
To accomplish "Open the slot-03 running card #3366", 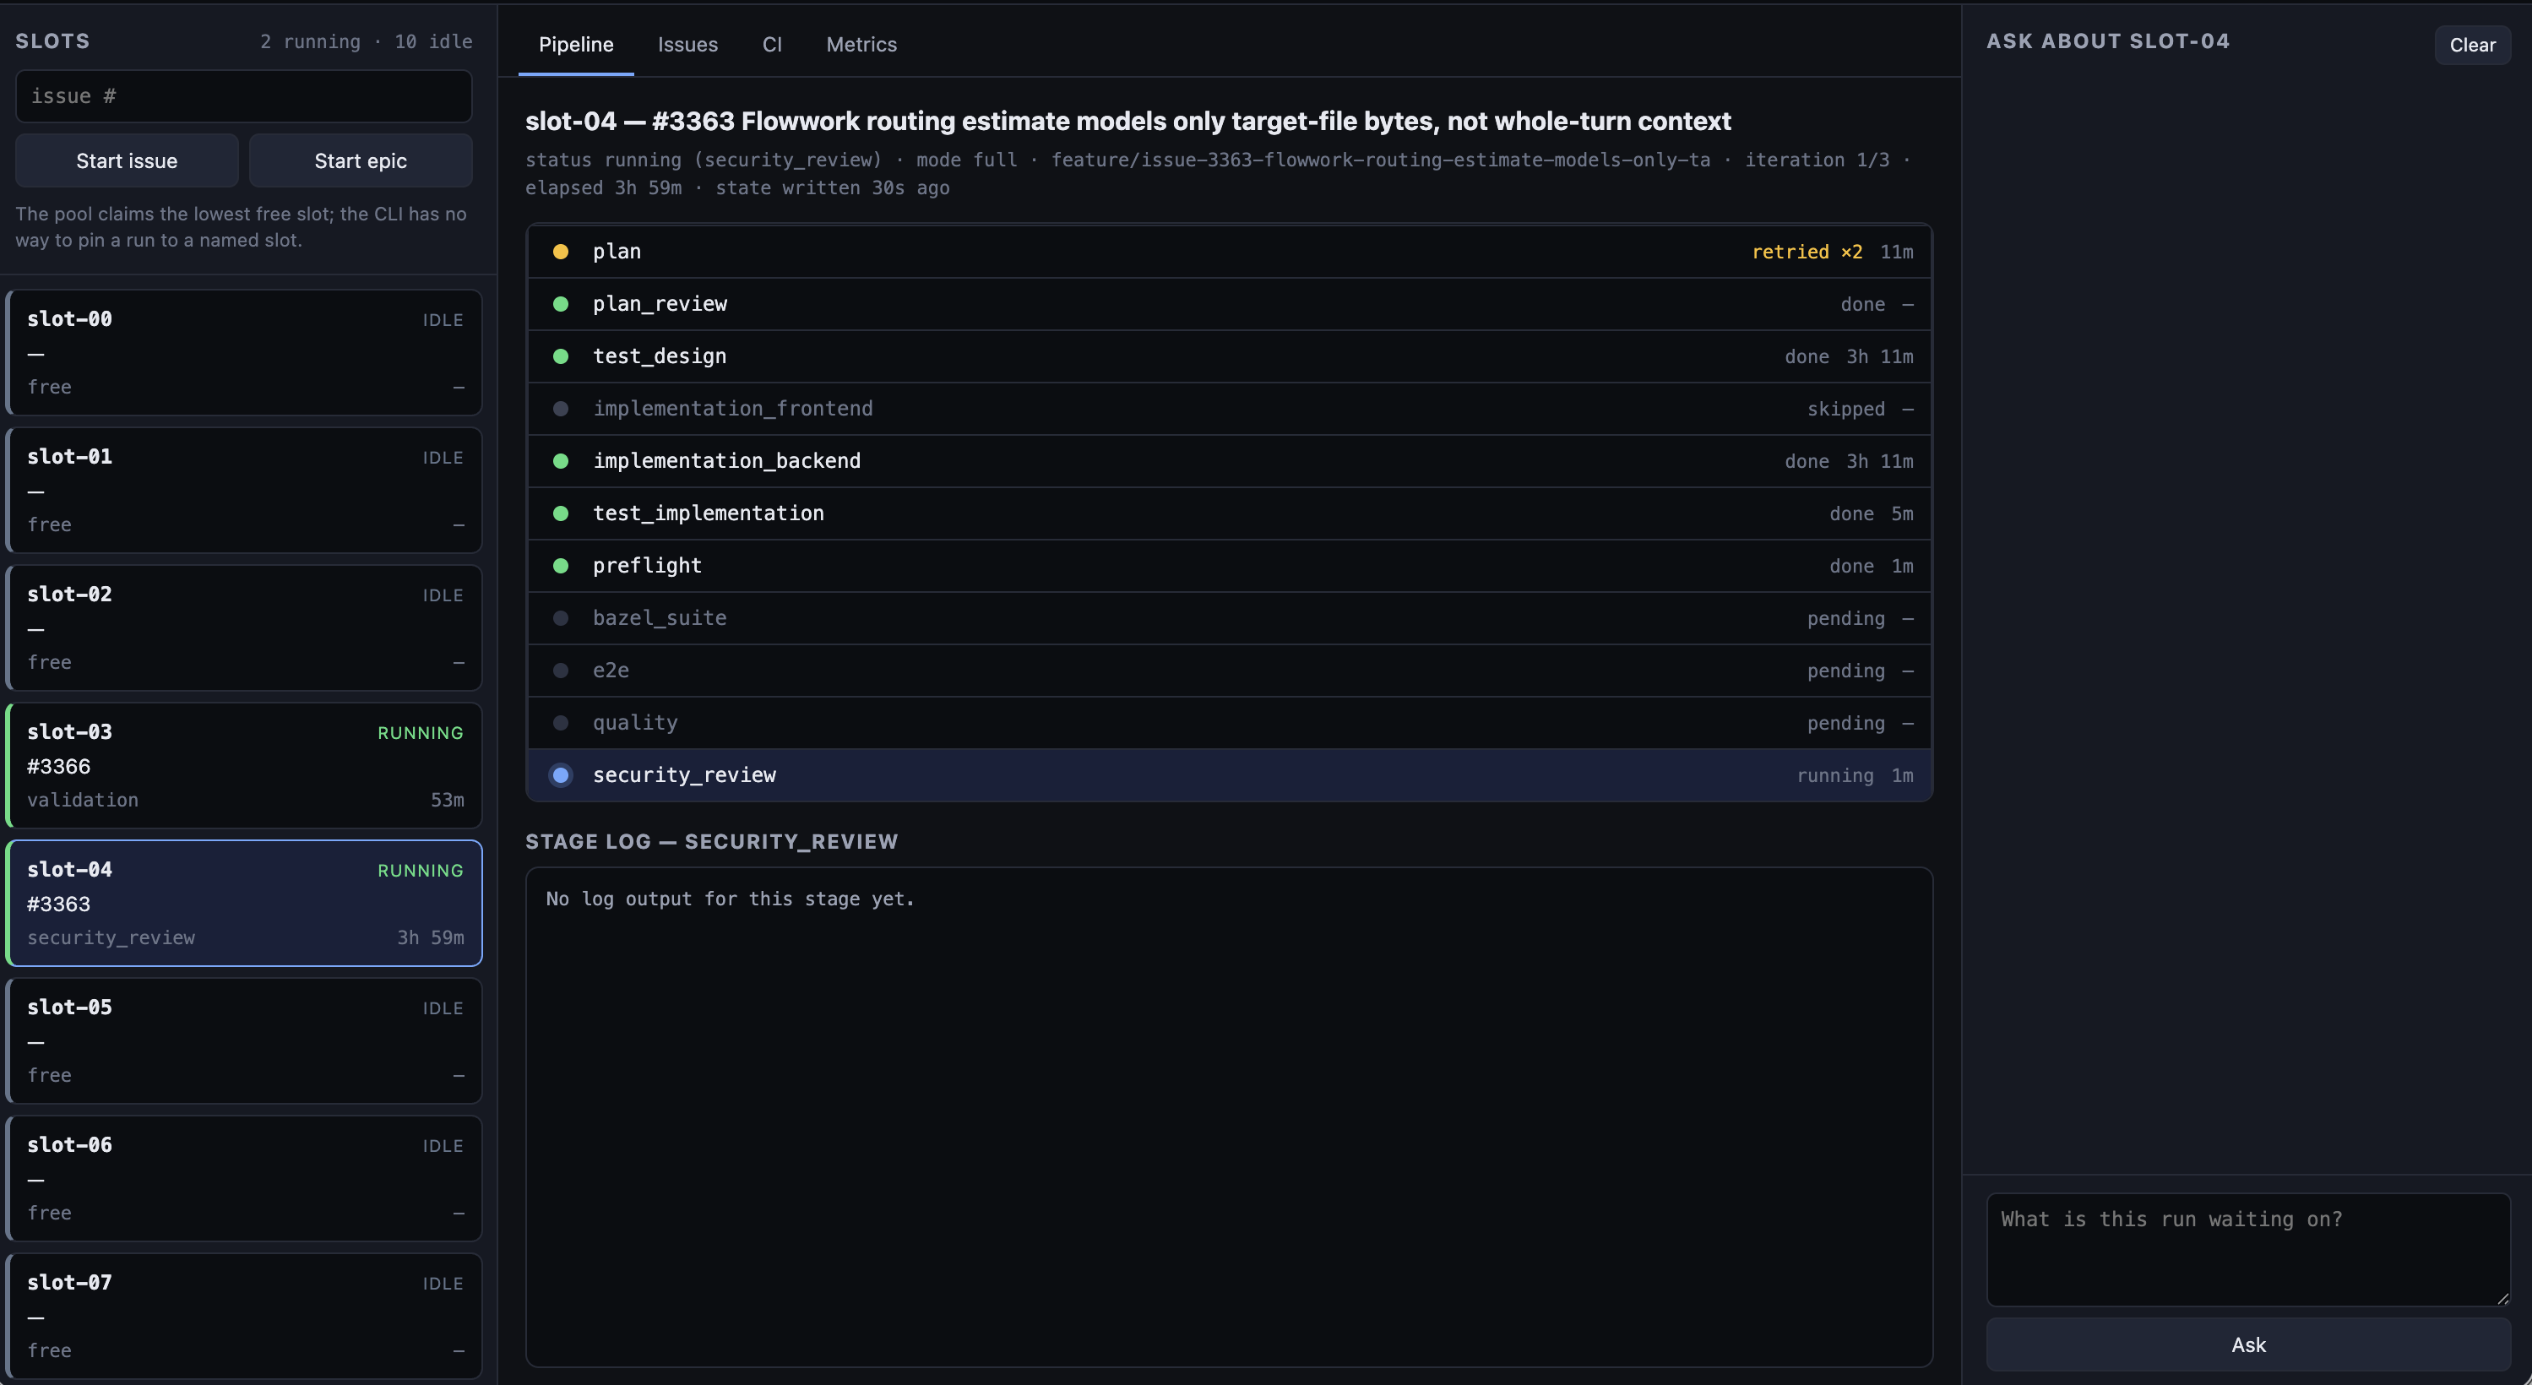I will pos(244,765).
